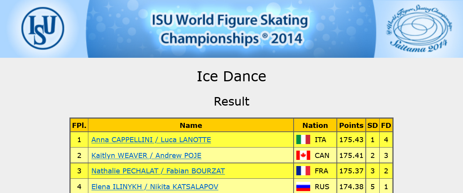Open Nathalie PECHALAT / Fabian BOURZAT link

(158, 171)
